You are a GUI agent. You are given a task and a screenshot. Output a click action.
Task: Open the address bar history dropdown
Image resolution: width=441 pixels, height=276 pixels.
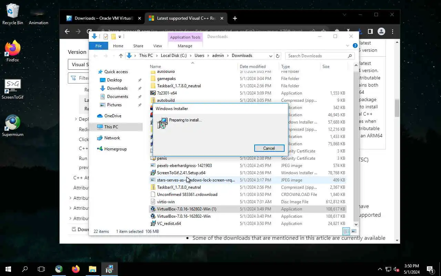[x=271, y=56]
